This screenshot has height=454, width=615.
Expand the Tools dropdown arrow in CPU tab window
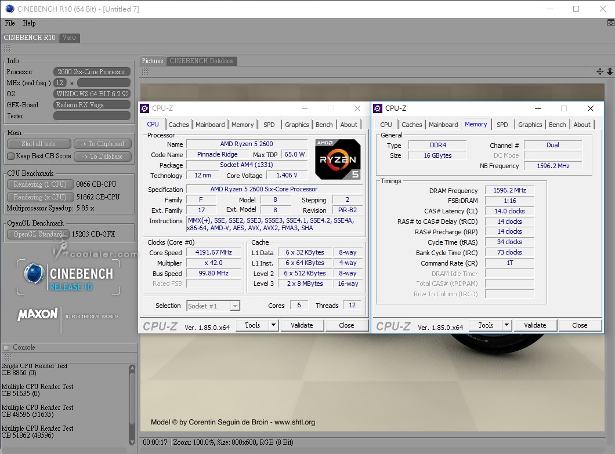pyautogui.click(x=274, y=325)
